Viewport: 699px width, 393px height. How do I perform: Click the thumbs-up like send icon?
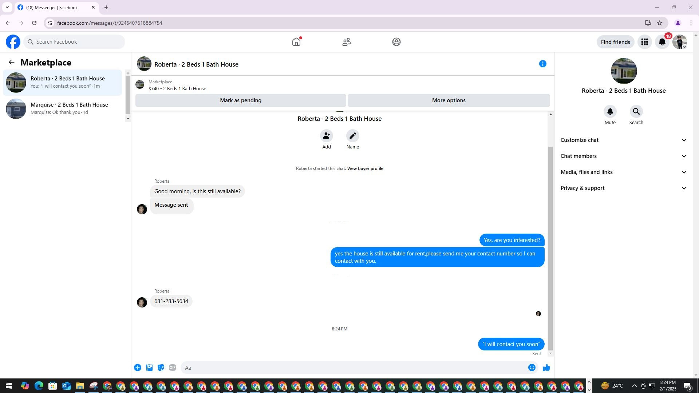pos(546,368)
